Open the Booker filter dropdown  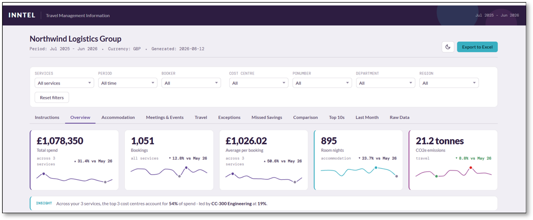(191, 83)
